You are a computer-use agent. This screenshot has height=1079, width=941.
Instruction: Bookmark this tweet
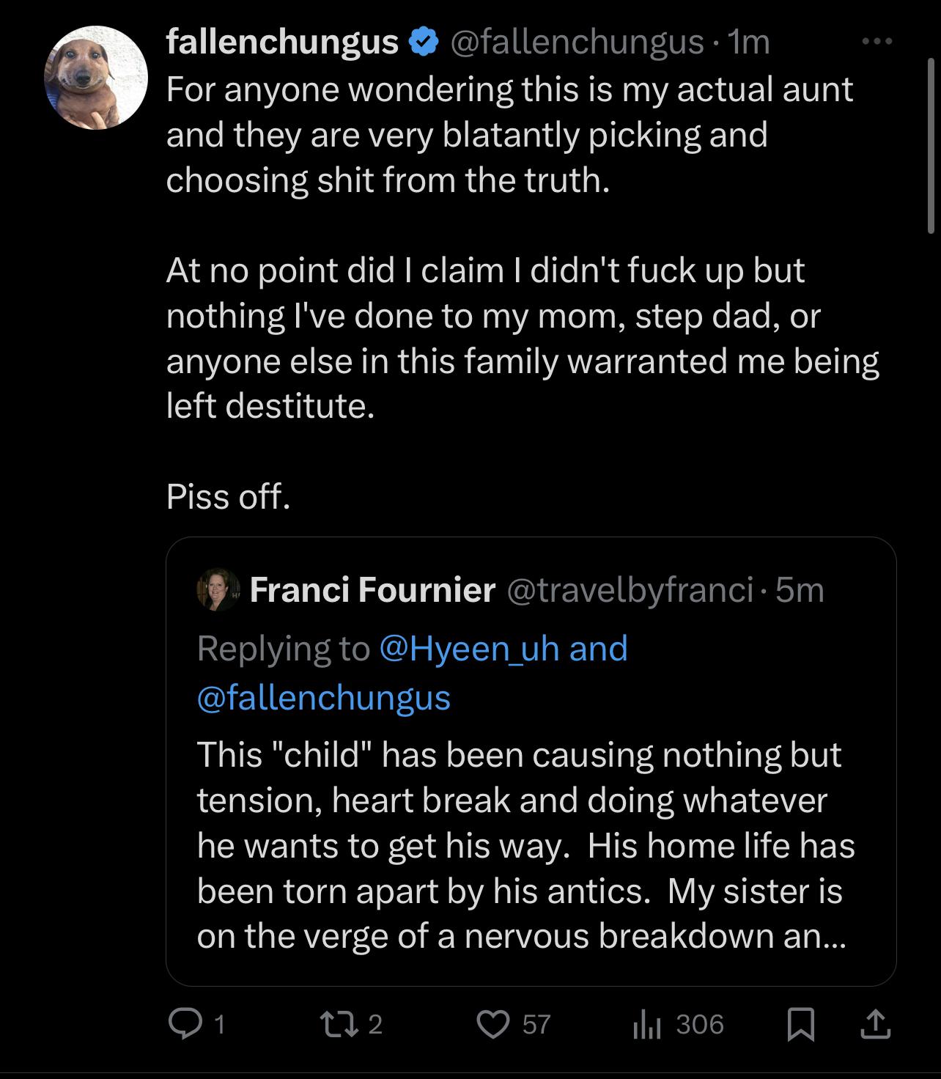800,1024
